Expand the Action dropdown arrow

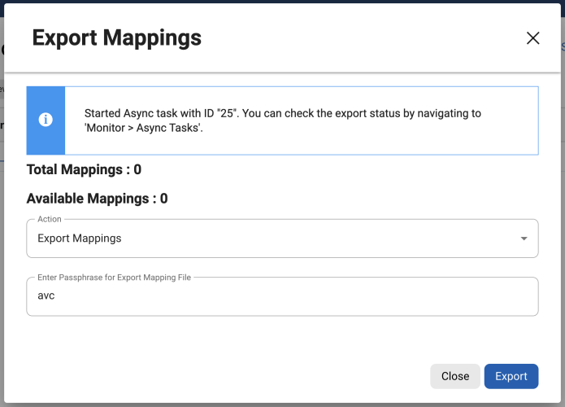[x=524, y=239]
